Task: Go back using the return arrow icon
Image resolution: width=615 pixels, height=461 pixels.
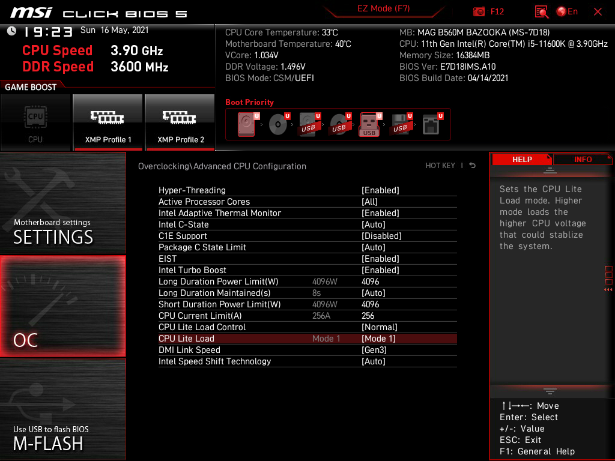Action: point(473,166)
